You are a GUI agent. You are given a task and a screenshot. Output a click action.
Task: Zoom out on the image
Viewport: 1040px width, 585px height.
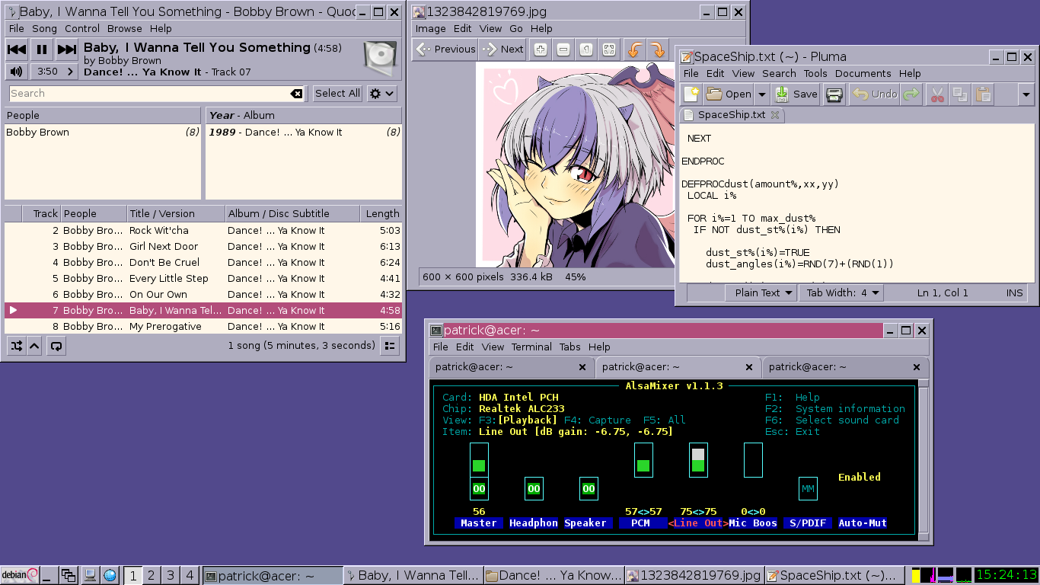click(x=563, y=49)
